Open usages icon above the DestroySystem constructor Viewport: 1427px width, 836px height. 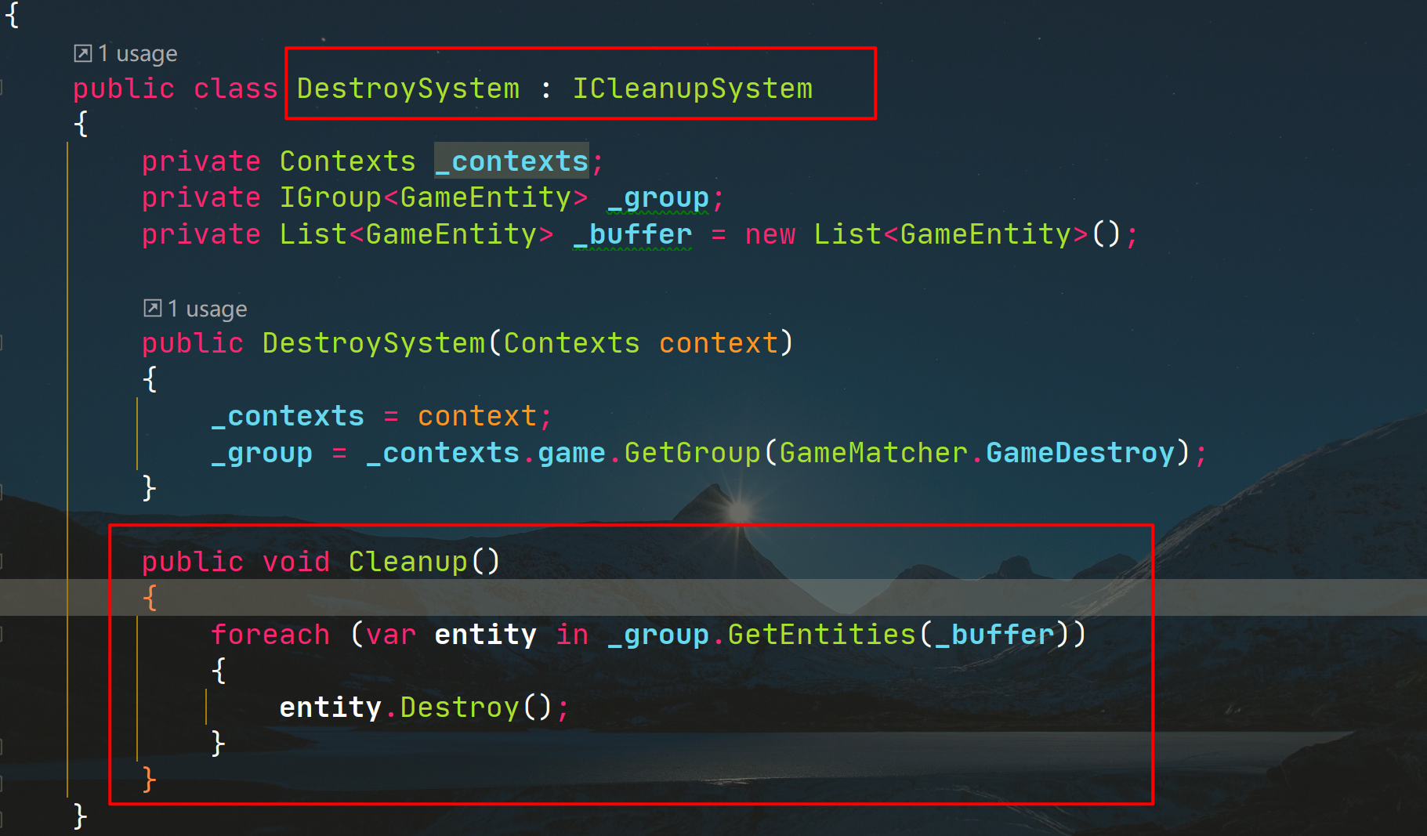click(x=152, y=308)
